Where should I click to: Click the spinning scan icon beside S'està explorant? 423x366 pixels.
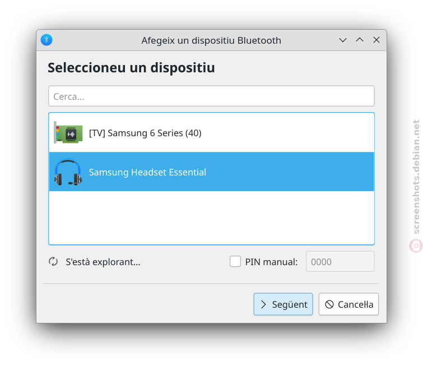[x=53, y=262]
